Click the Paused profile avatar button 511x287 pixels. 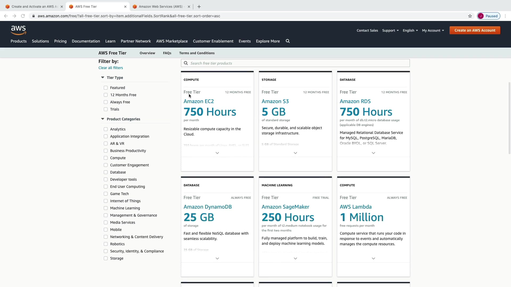pyautogui.click(x=489, y=16)
